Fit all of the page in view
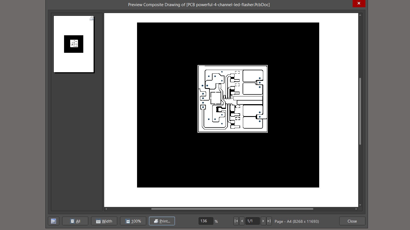Viewport: 410px width, 230px height. tap(75, 221)
